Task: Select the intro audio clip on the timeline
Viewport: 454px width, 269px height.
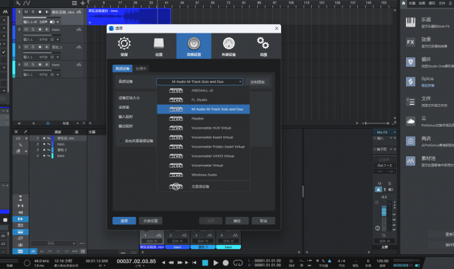Action: click(129, 17)
